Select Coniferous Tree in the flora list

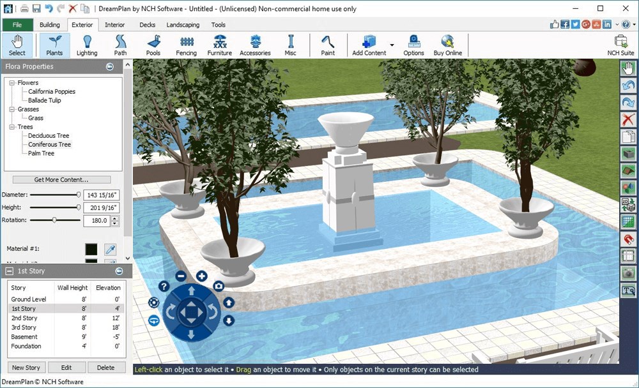[x=49, y=144]
